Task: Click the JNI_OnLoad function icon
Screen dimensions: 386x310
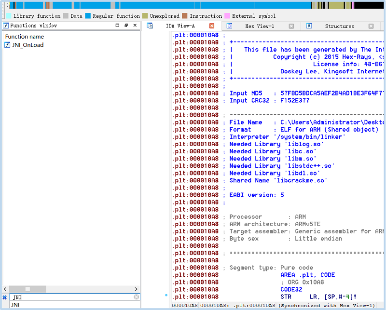Action: [x=7, y=45]
